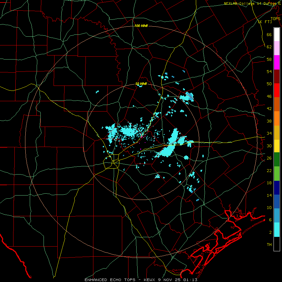The image size is (282, 282).
Task: Click the white swatch in the tops legend
Action: click(x=277, y=34)
